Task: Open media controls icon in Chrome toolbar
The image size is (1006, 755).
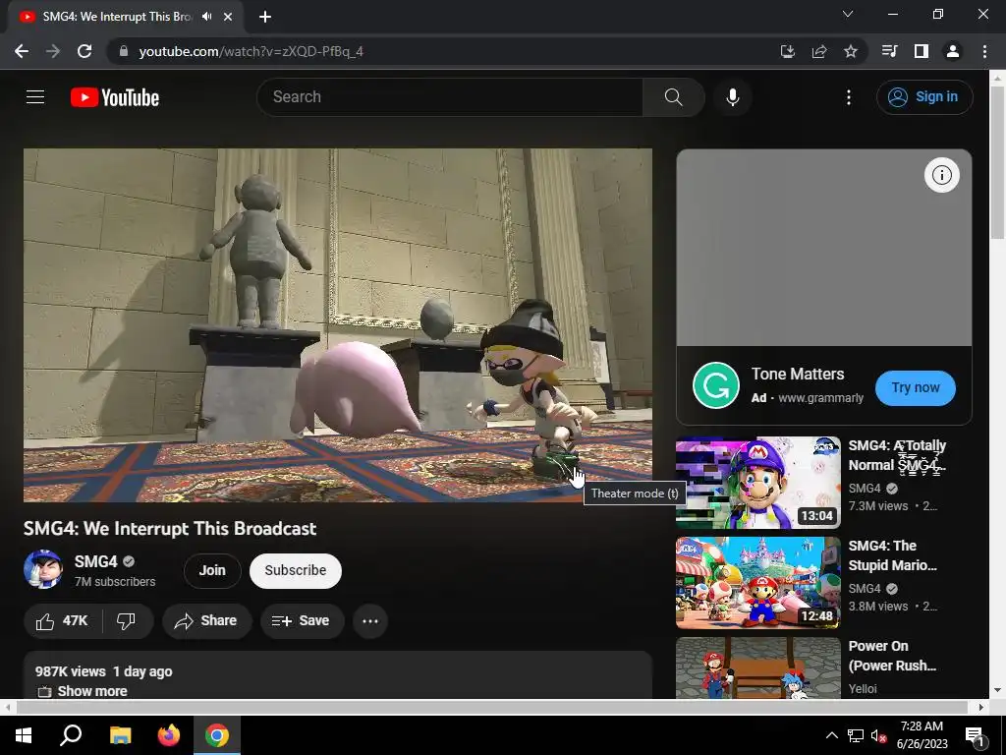Action: point(889,51)
